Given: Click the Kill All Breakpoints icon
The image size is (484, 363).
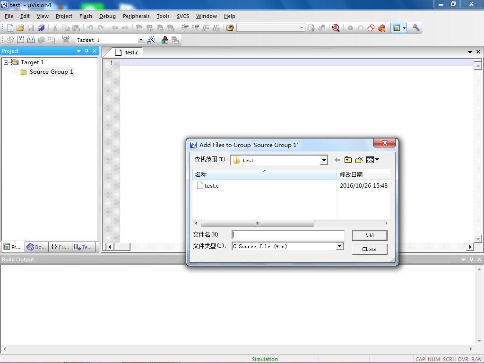Looking at the screenshot, I should (381, 28).
